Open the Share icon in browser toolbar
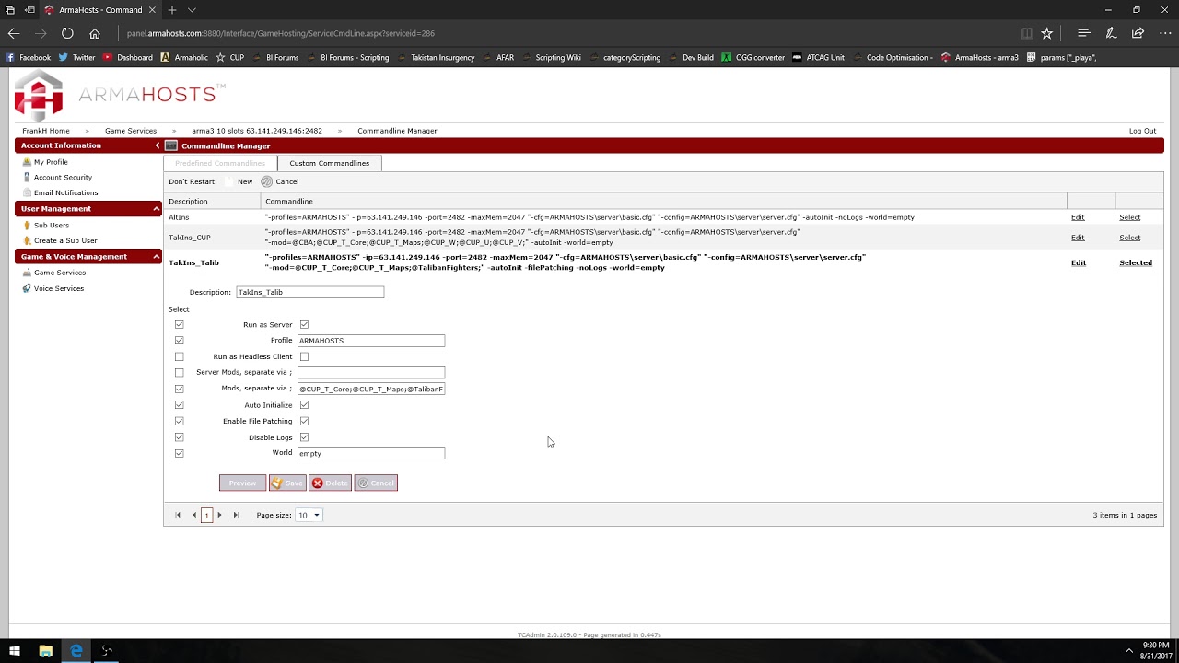Screen dimensions: 1179x663 click(1138, 33)
